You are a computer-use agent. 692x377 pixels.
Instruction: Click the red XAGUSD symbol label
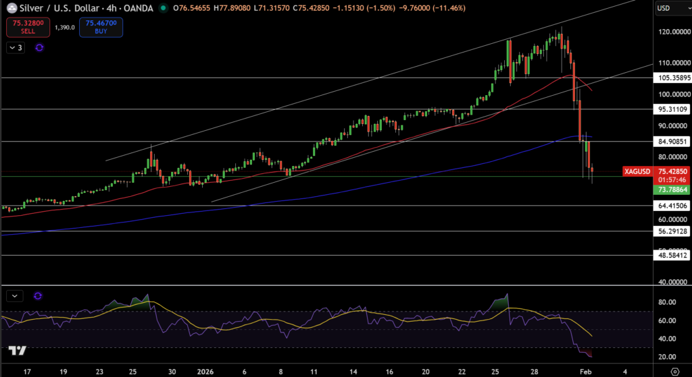[639, 171]
